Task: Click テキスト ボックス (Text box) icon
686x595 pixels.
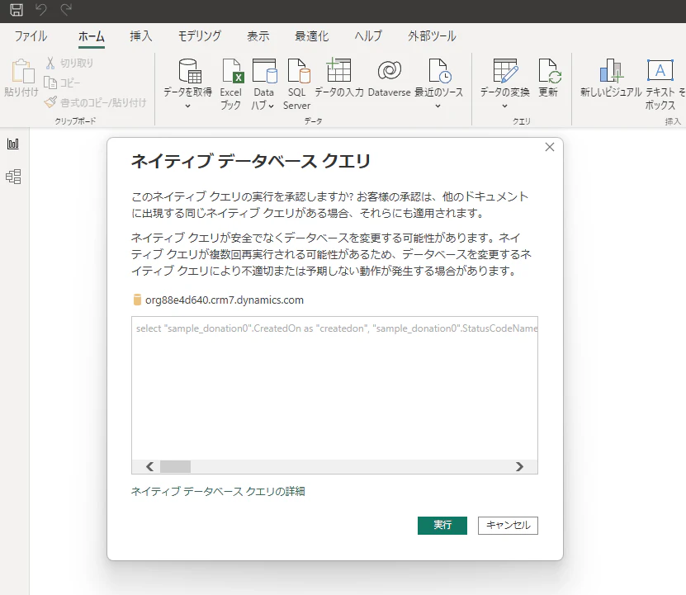Action: [660, 70]
